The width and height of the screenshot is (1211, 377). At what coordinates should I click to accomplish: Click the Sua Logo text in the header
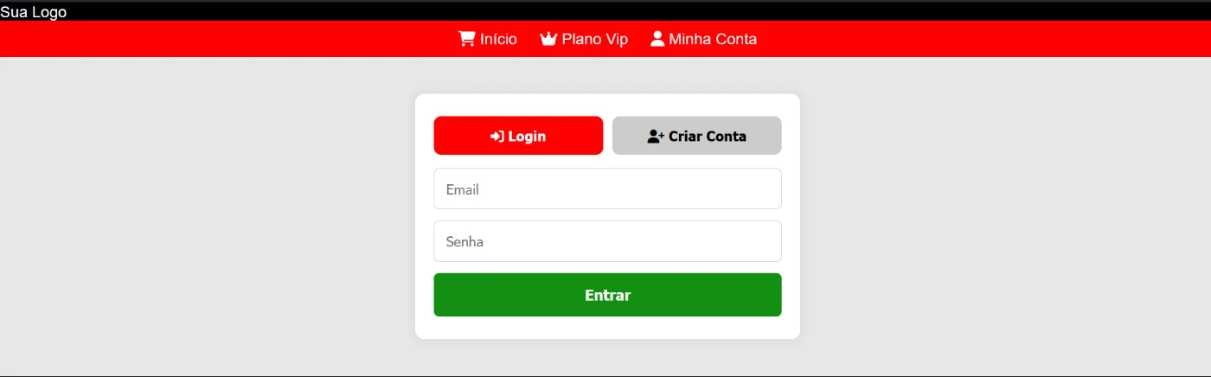point(34,12)
